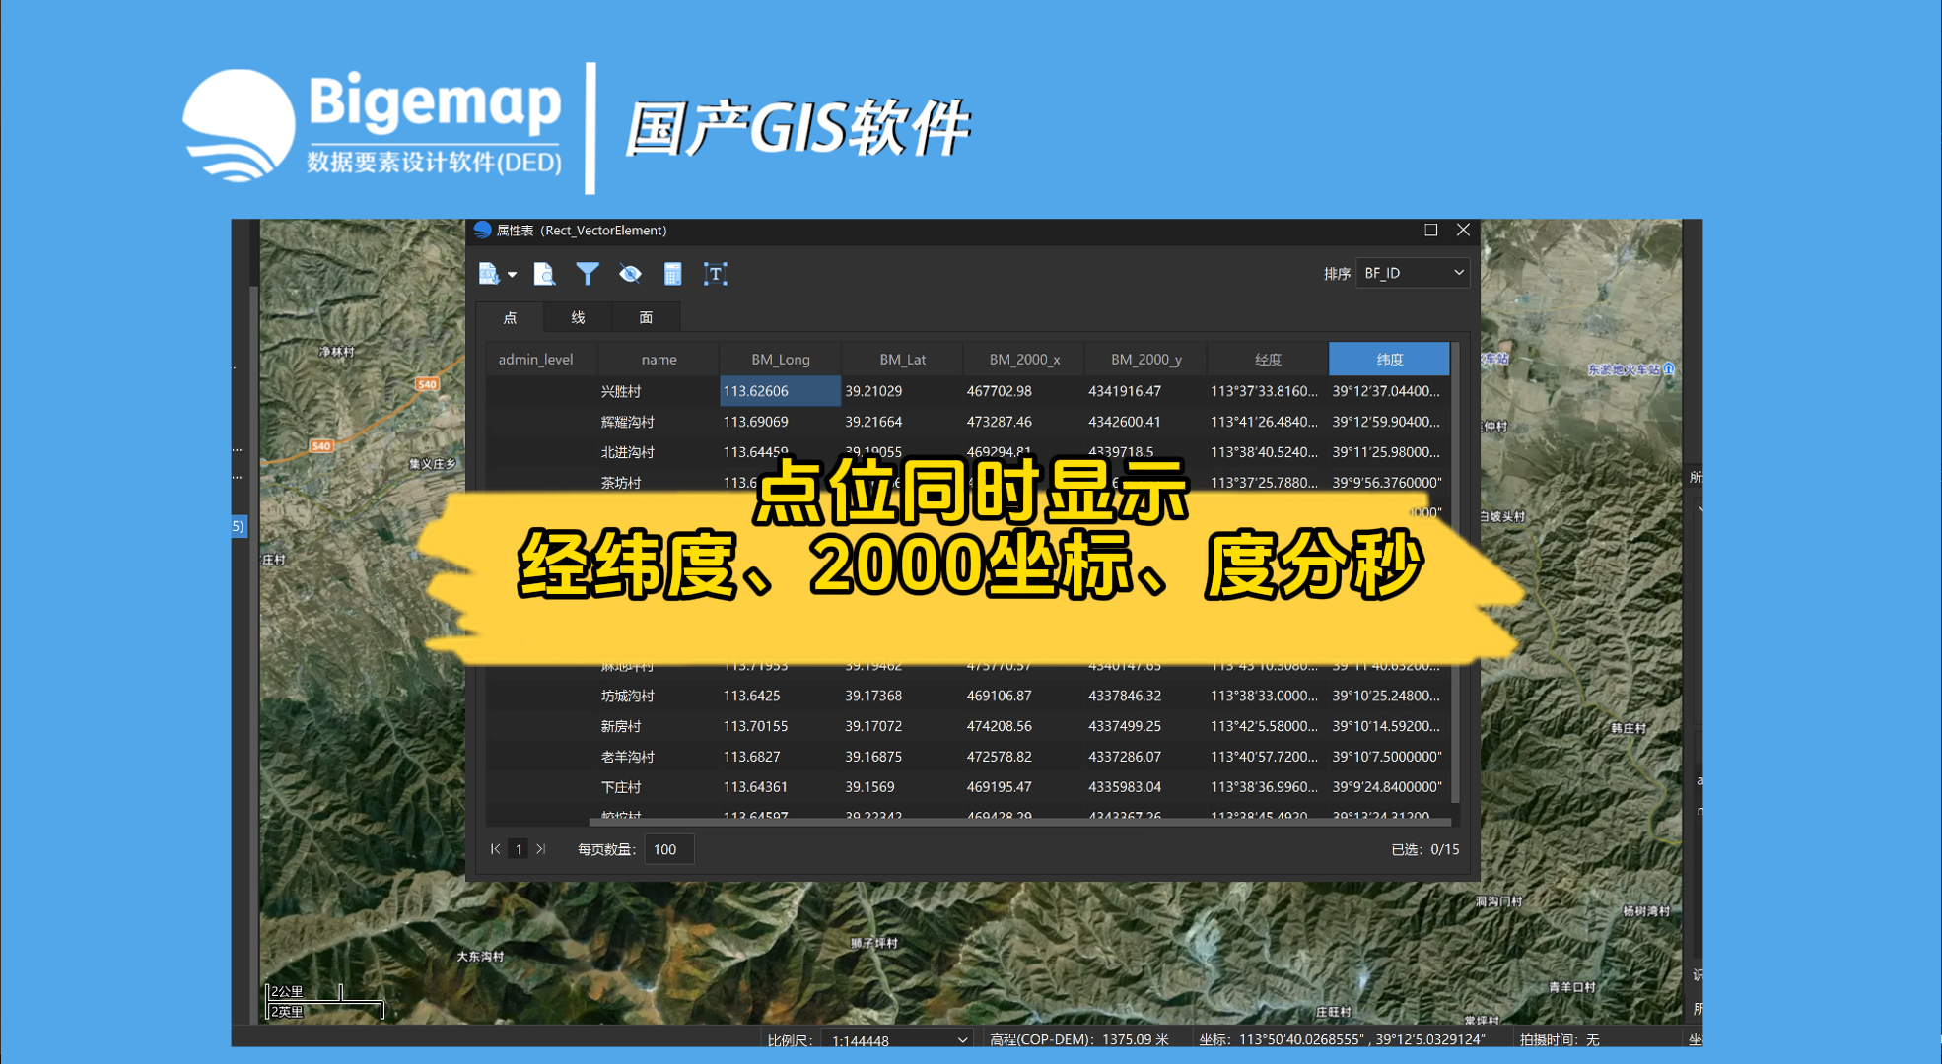Open the field calculator icon
The height and width of the screenshot is (1064, 1942).
(672, 274)
